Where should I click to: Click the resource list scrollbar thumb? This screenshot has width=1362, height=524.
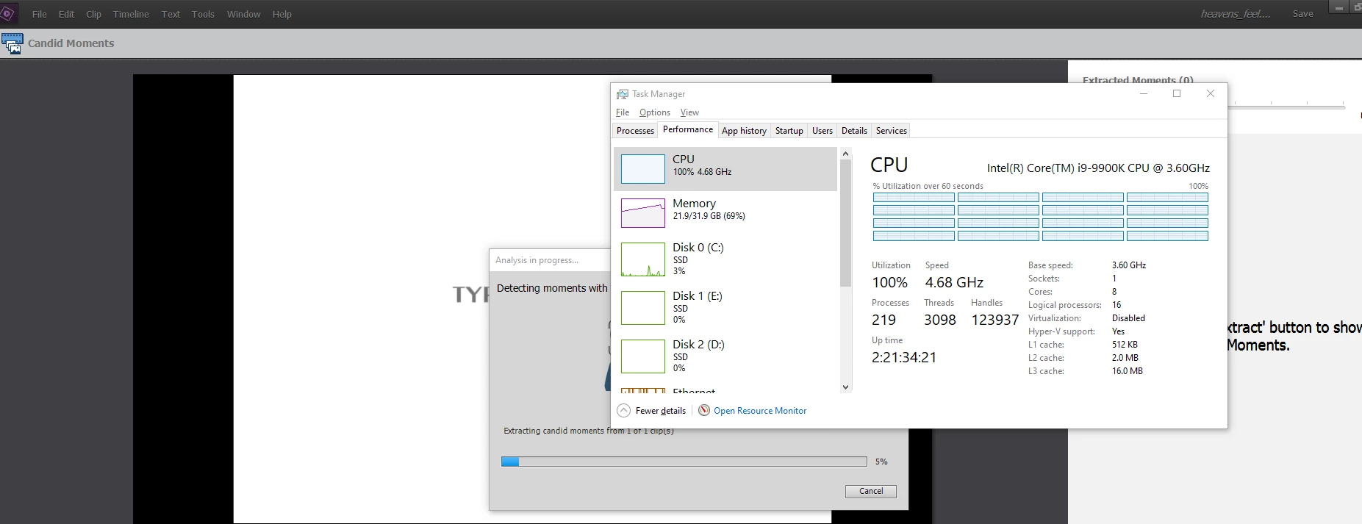(x=845, y=223)
